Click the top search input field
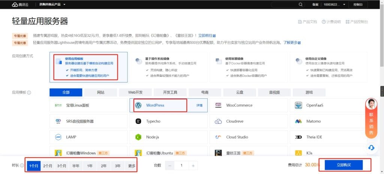 (x=288, y=4)
